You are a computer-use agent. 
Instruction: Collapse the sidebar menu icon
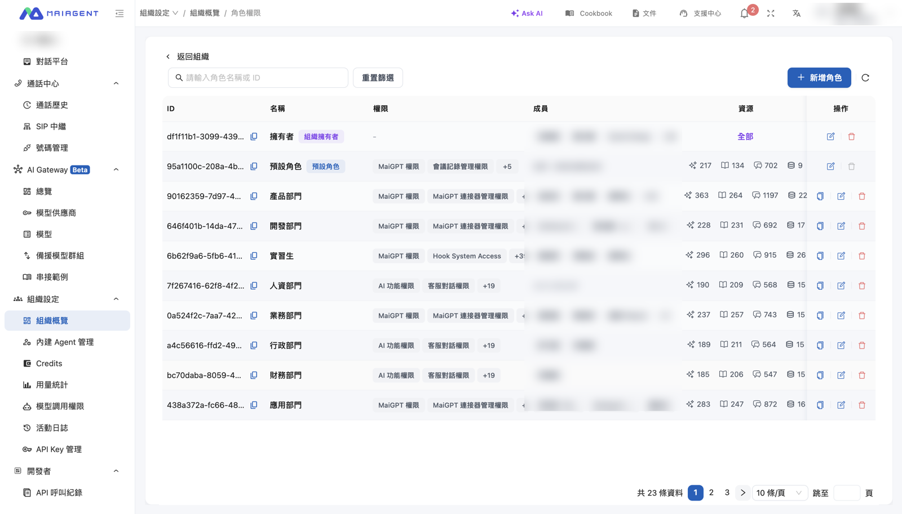[x=120, y=13]
